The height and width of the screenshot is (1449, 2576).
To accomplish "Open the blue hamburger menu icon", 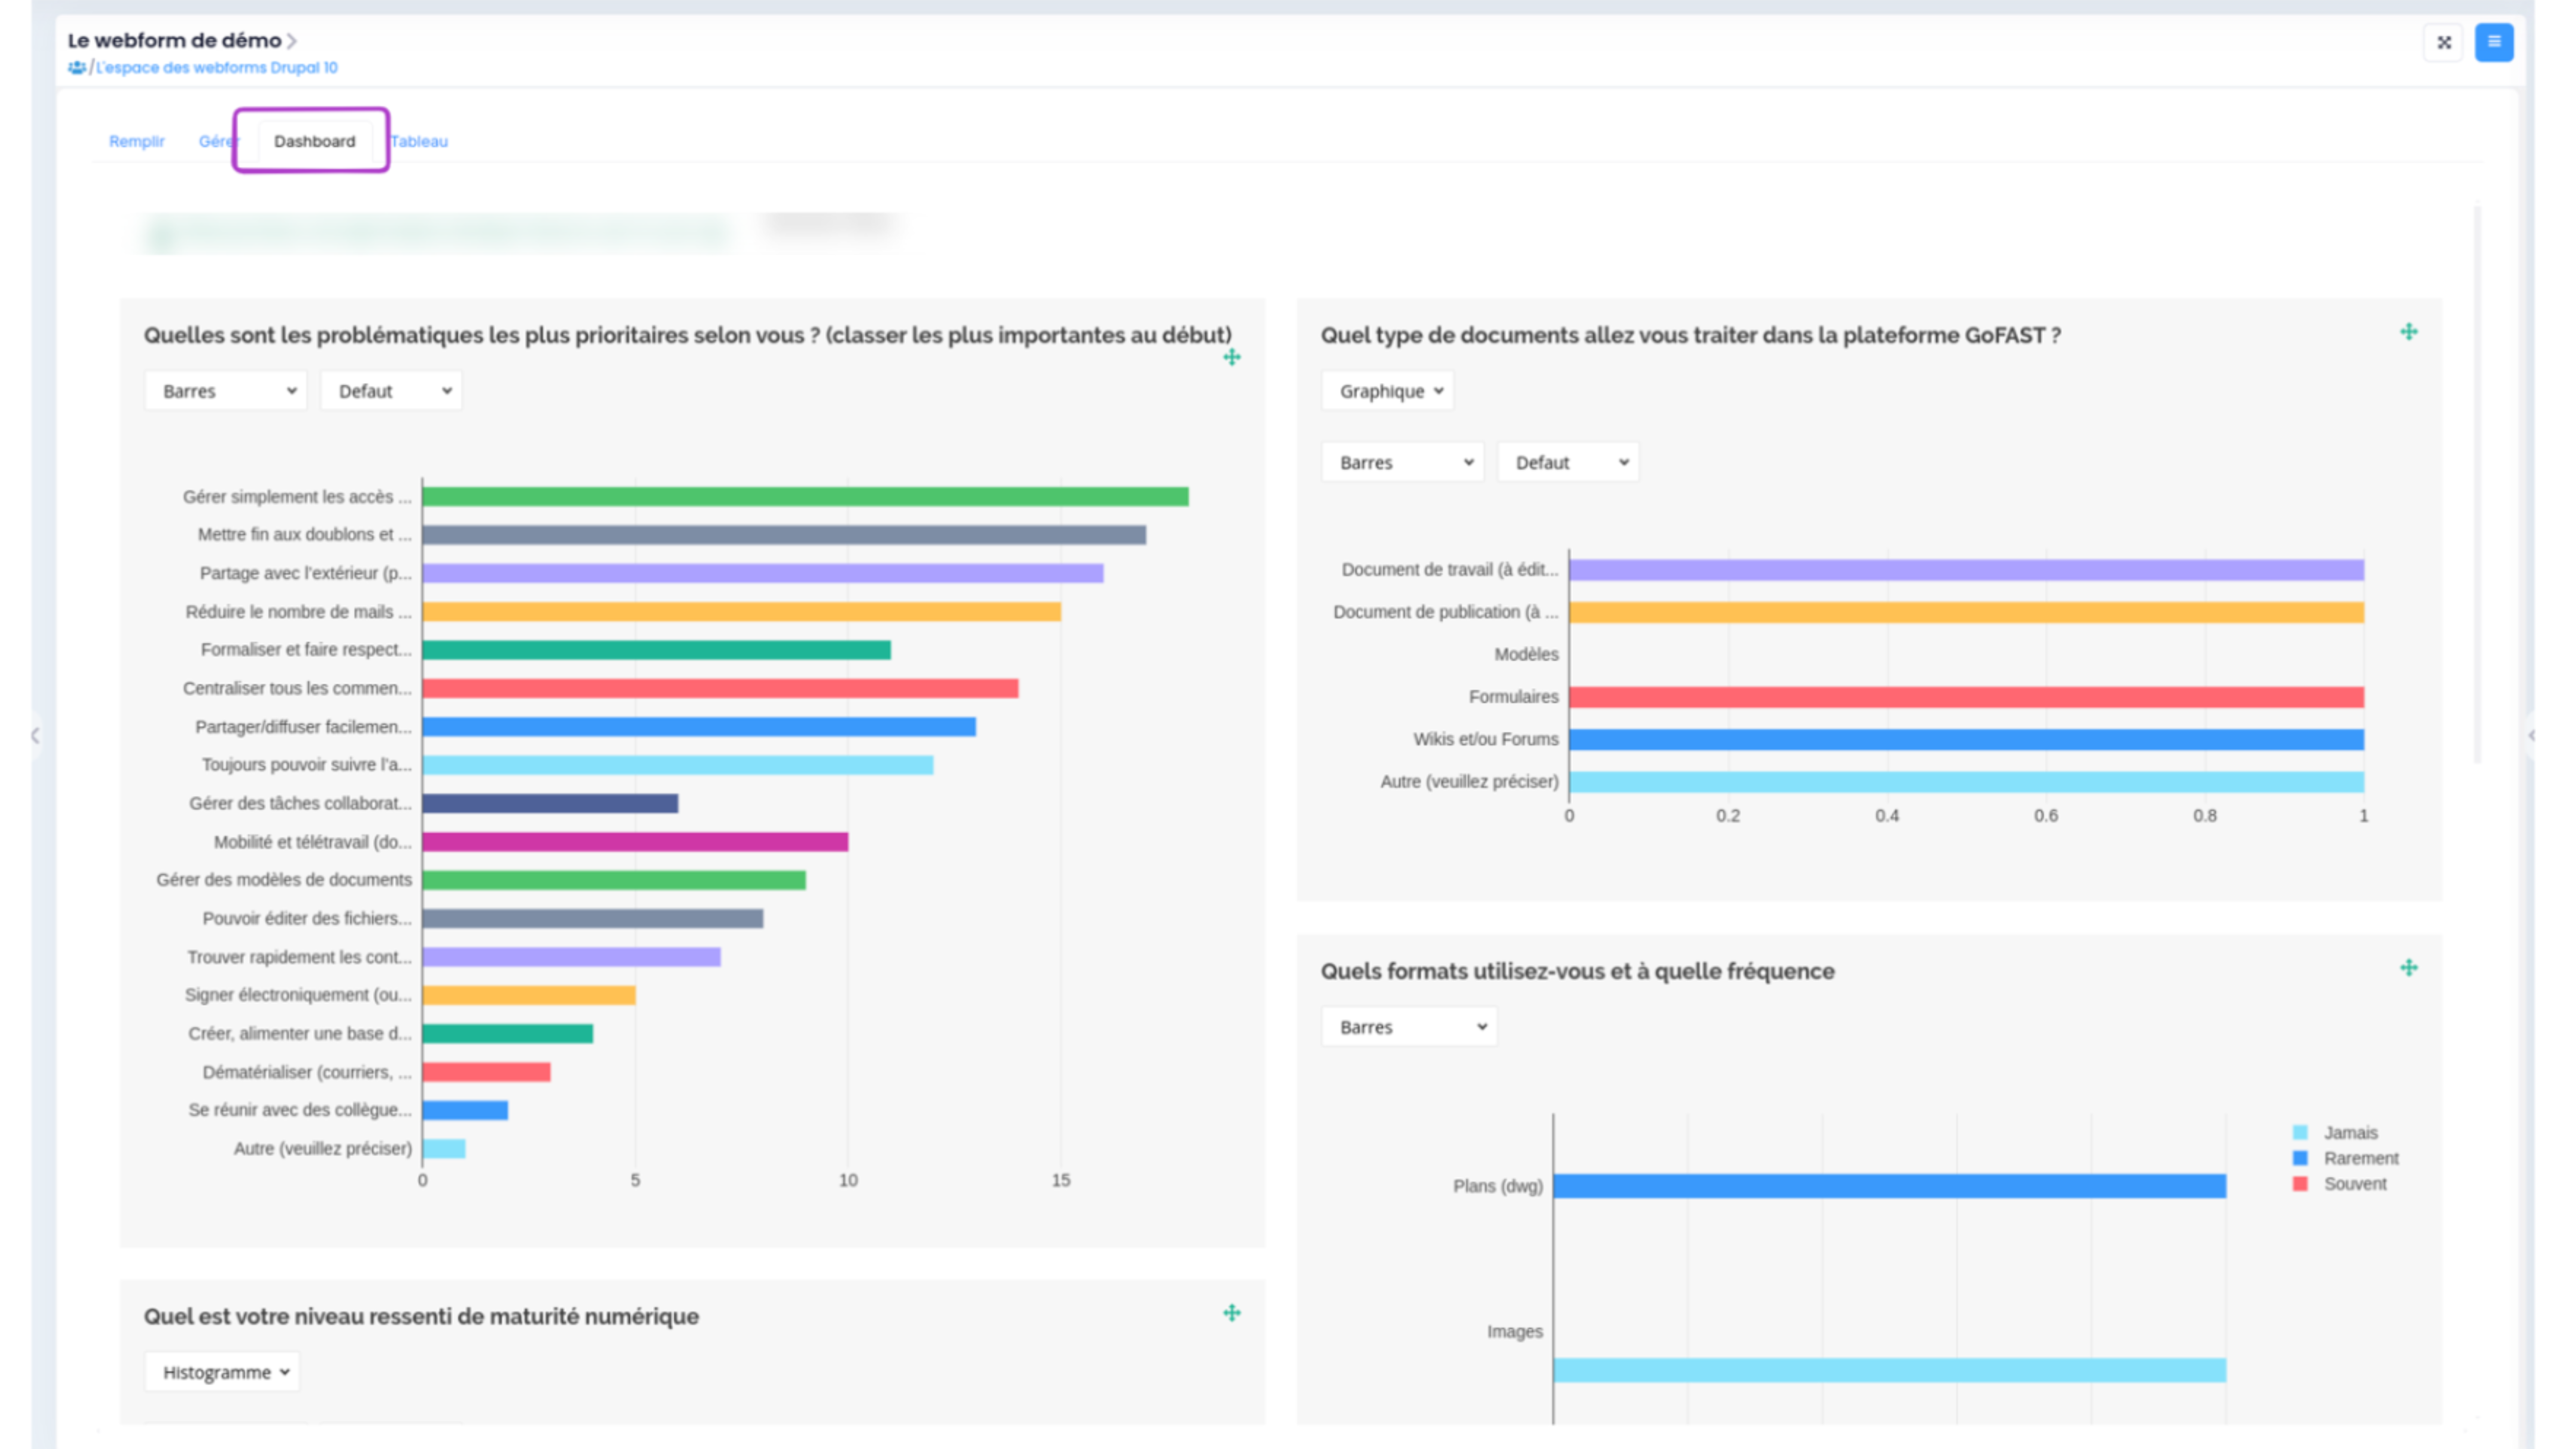I will tap(2494, 42).
